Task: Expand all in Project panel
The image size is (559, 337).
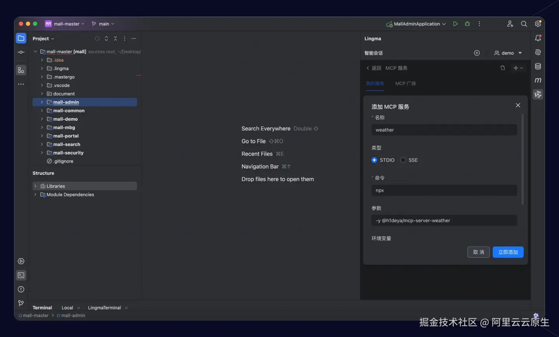Action: 106,38
